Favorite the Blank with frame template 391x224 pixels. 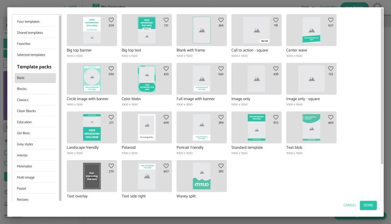coord(221,20)
